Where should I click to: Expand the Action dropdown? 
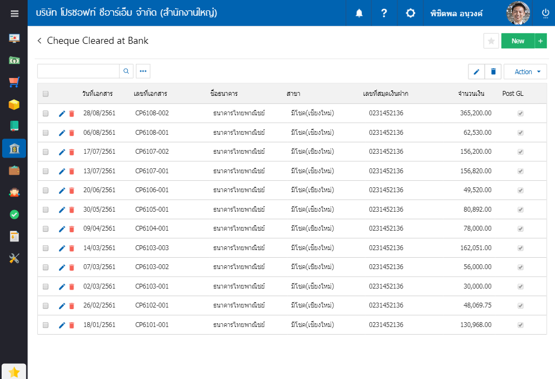[525, 71]
